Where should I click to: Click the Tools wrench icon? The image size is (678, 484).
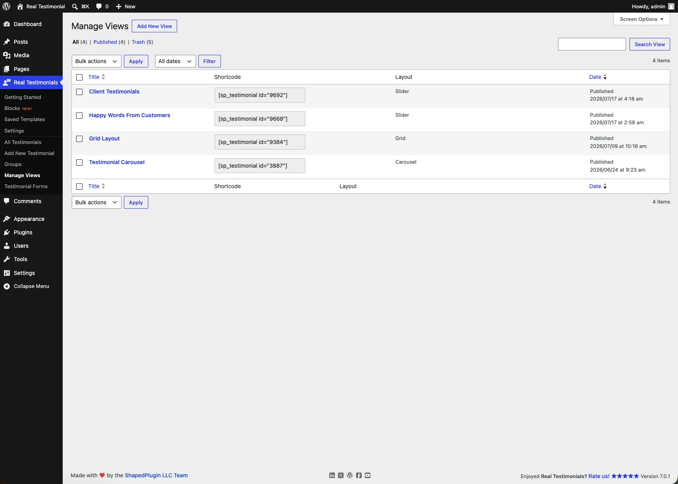[x=7, y=259]
